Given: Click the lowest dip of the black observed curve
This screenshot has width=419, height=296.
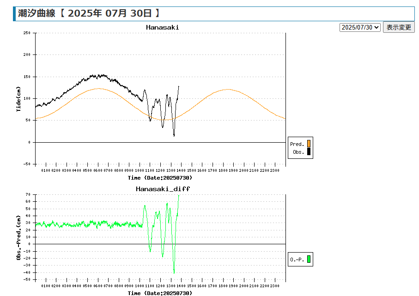Looking at the screenshot, I should coord(174,135).
